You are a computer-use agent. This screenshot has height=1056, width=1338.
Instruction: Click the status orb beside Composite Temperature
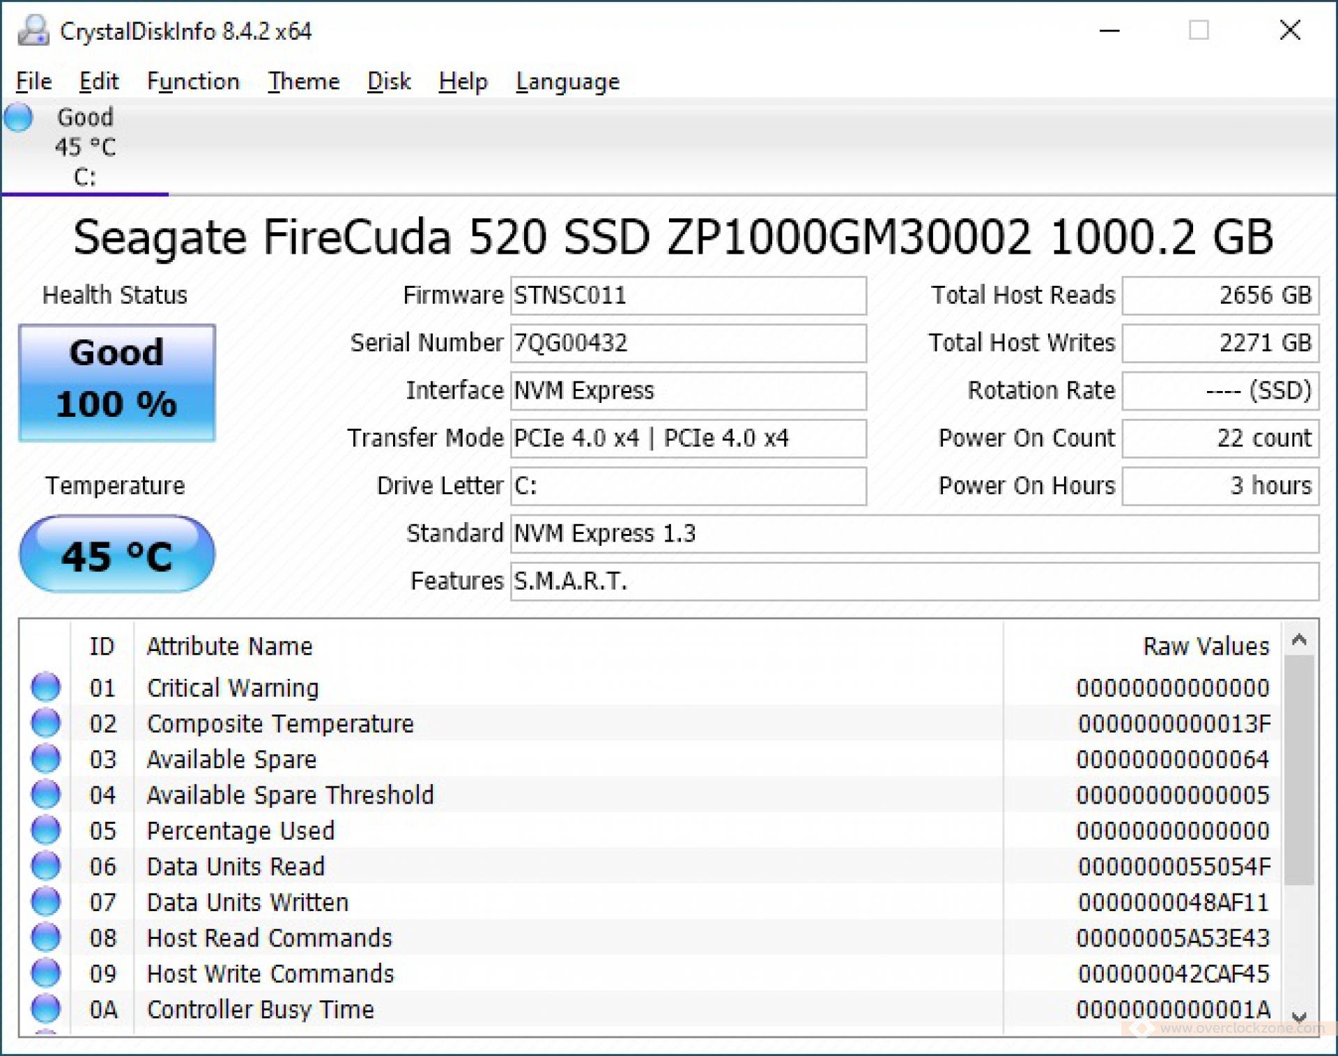coord(46,723)
